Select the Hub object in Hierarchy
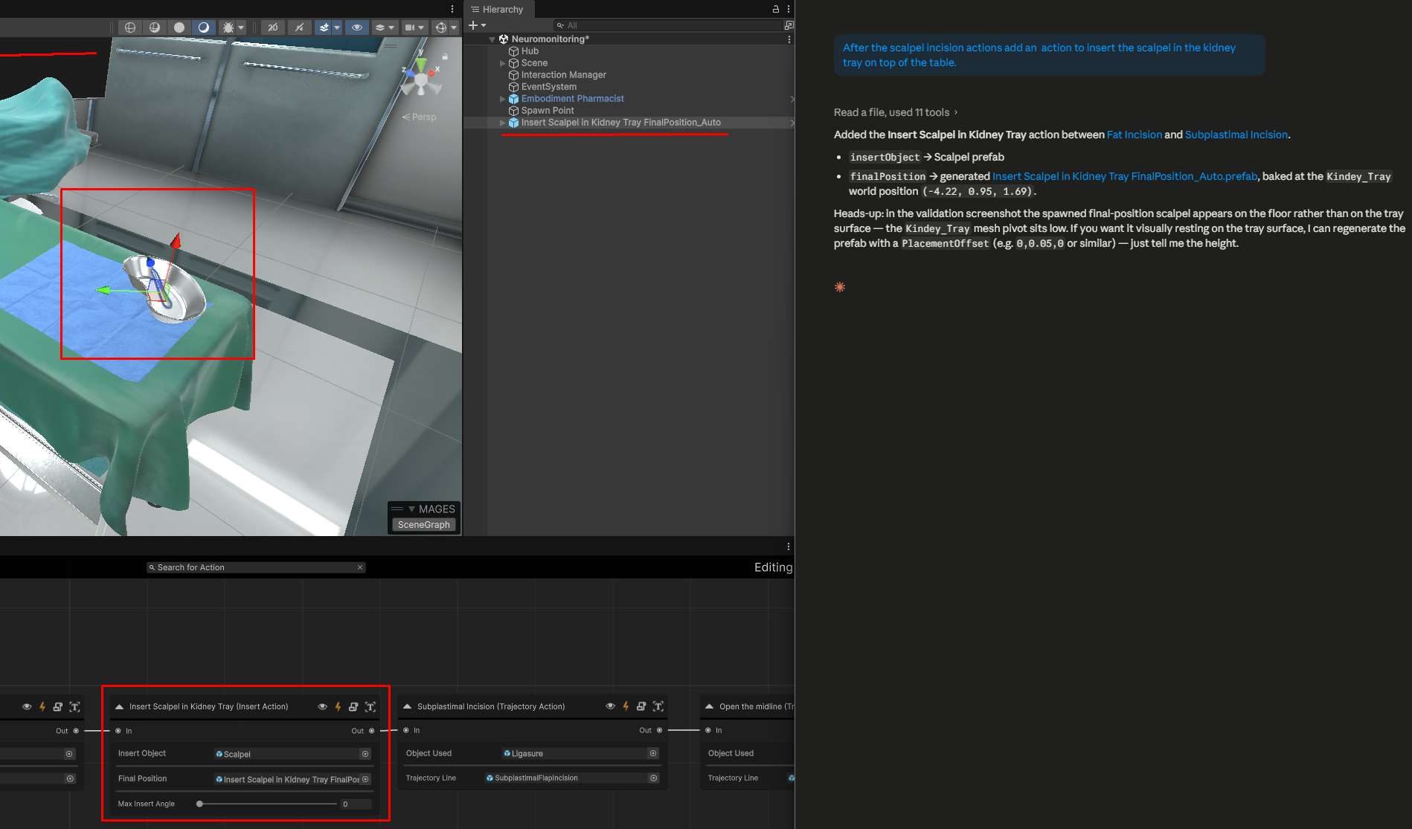Screen dimensions: 1412x829 [530, 51]
